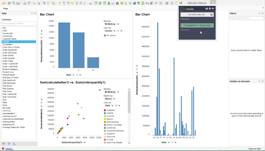Screen dimensions: 265x151
Task: Click the first Advanced link in AtScale Sidecar
Action: coord(185,19)
